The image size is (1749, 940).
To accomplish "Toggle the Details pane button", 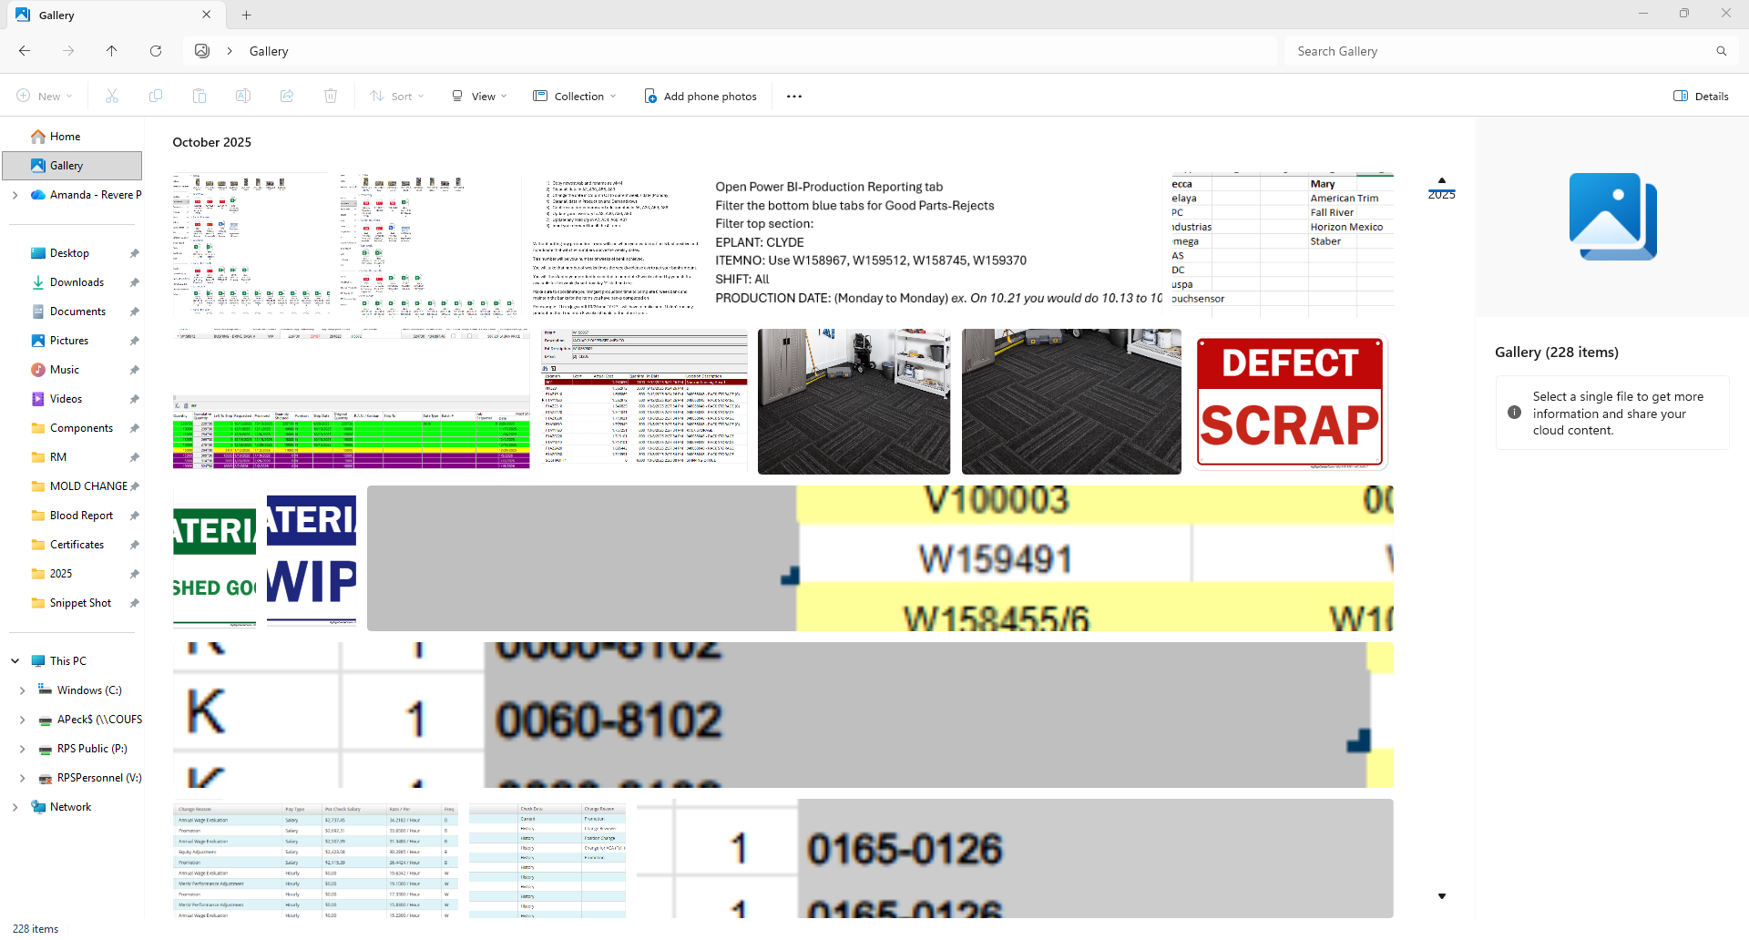I will 1701,96.
